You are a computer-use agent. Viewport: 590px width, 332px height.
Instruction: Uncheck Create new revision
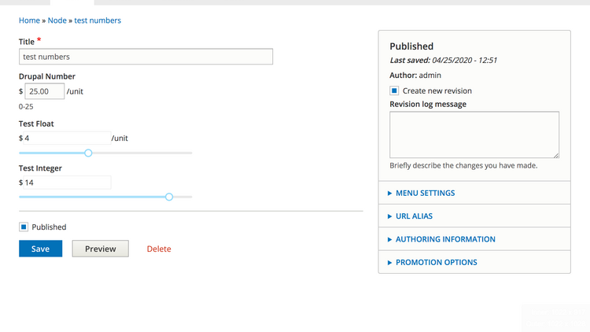point(395,91)
